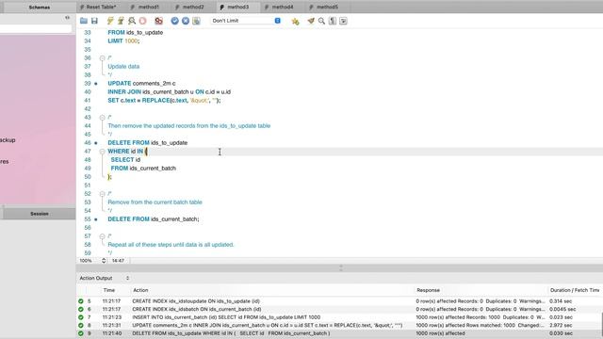Image resolution: width=603 pixels, height=339 pixels.
Task: Commit the current transaction
Action: point(174,21)
